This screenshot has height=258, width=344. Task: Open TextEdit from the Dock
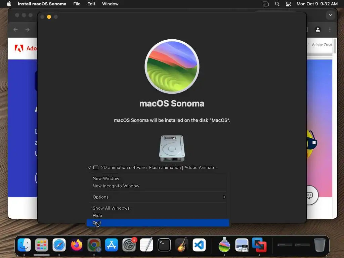[x=146, y=245]
